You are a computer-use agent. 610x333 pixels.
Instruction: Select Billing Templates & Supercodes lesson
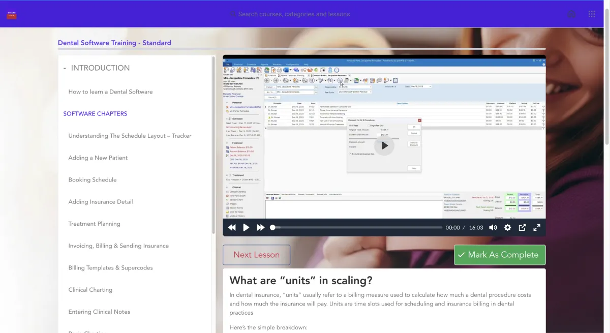(x=110, y=268)
